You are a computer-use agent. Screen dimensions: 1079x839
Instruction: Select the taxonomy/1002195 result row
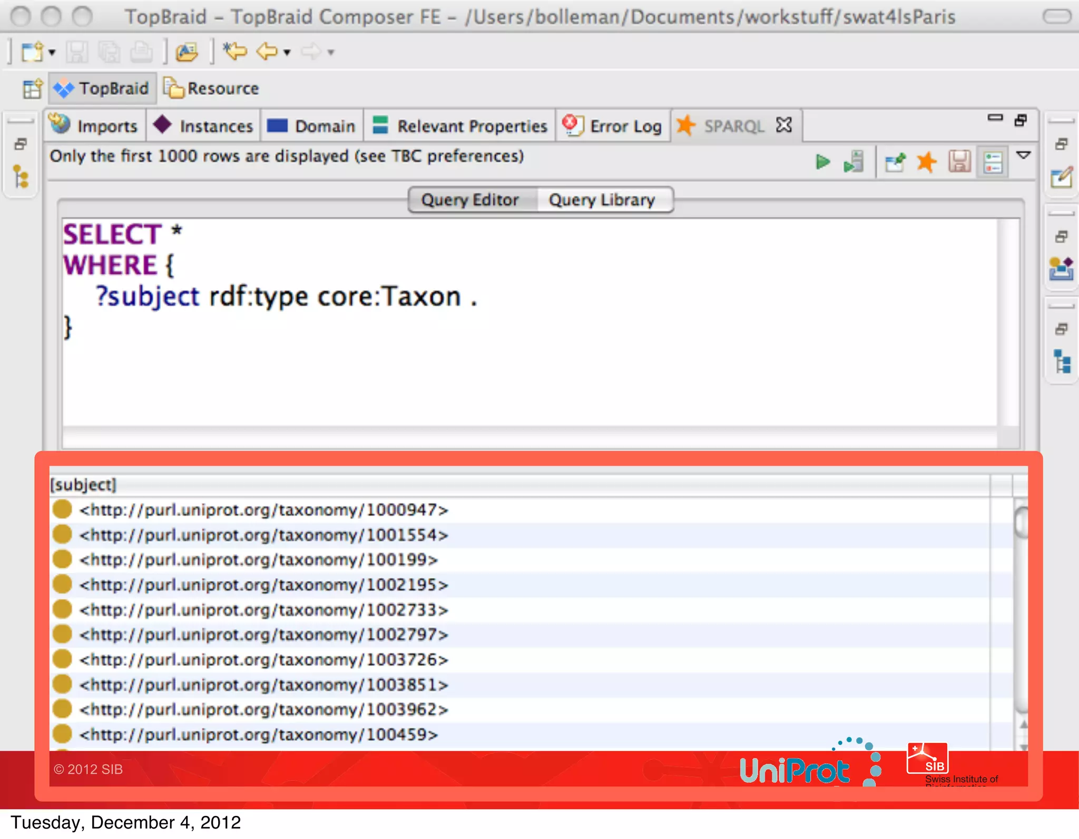263,585
